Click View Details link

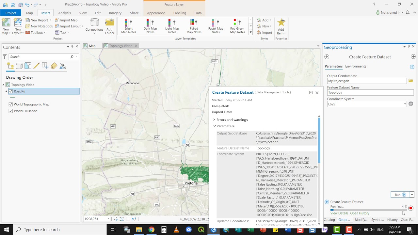(x=339, y=213)
